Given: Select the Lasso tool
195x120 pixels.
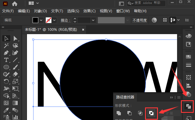Looking at the screenshot, I should (15, 46).
